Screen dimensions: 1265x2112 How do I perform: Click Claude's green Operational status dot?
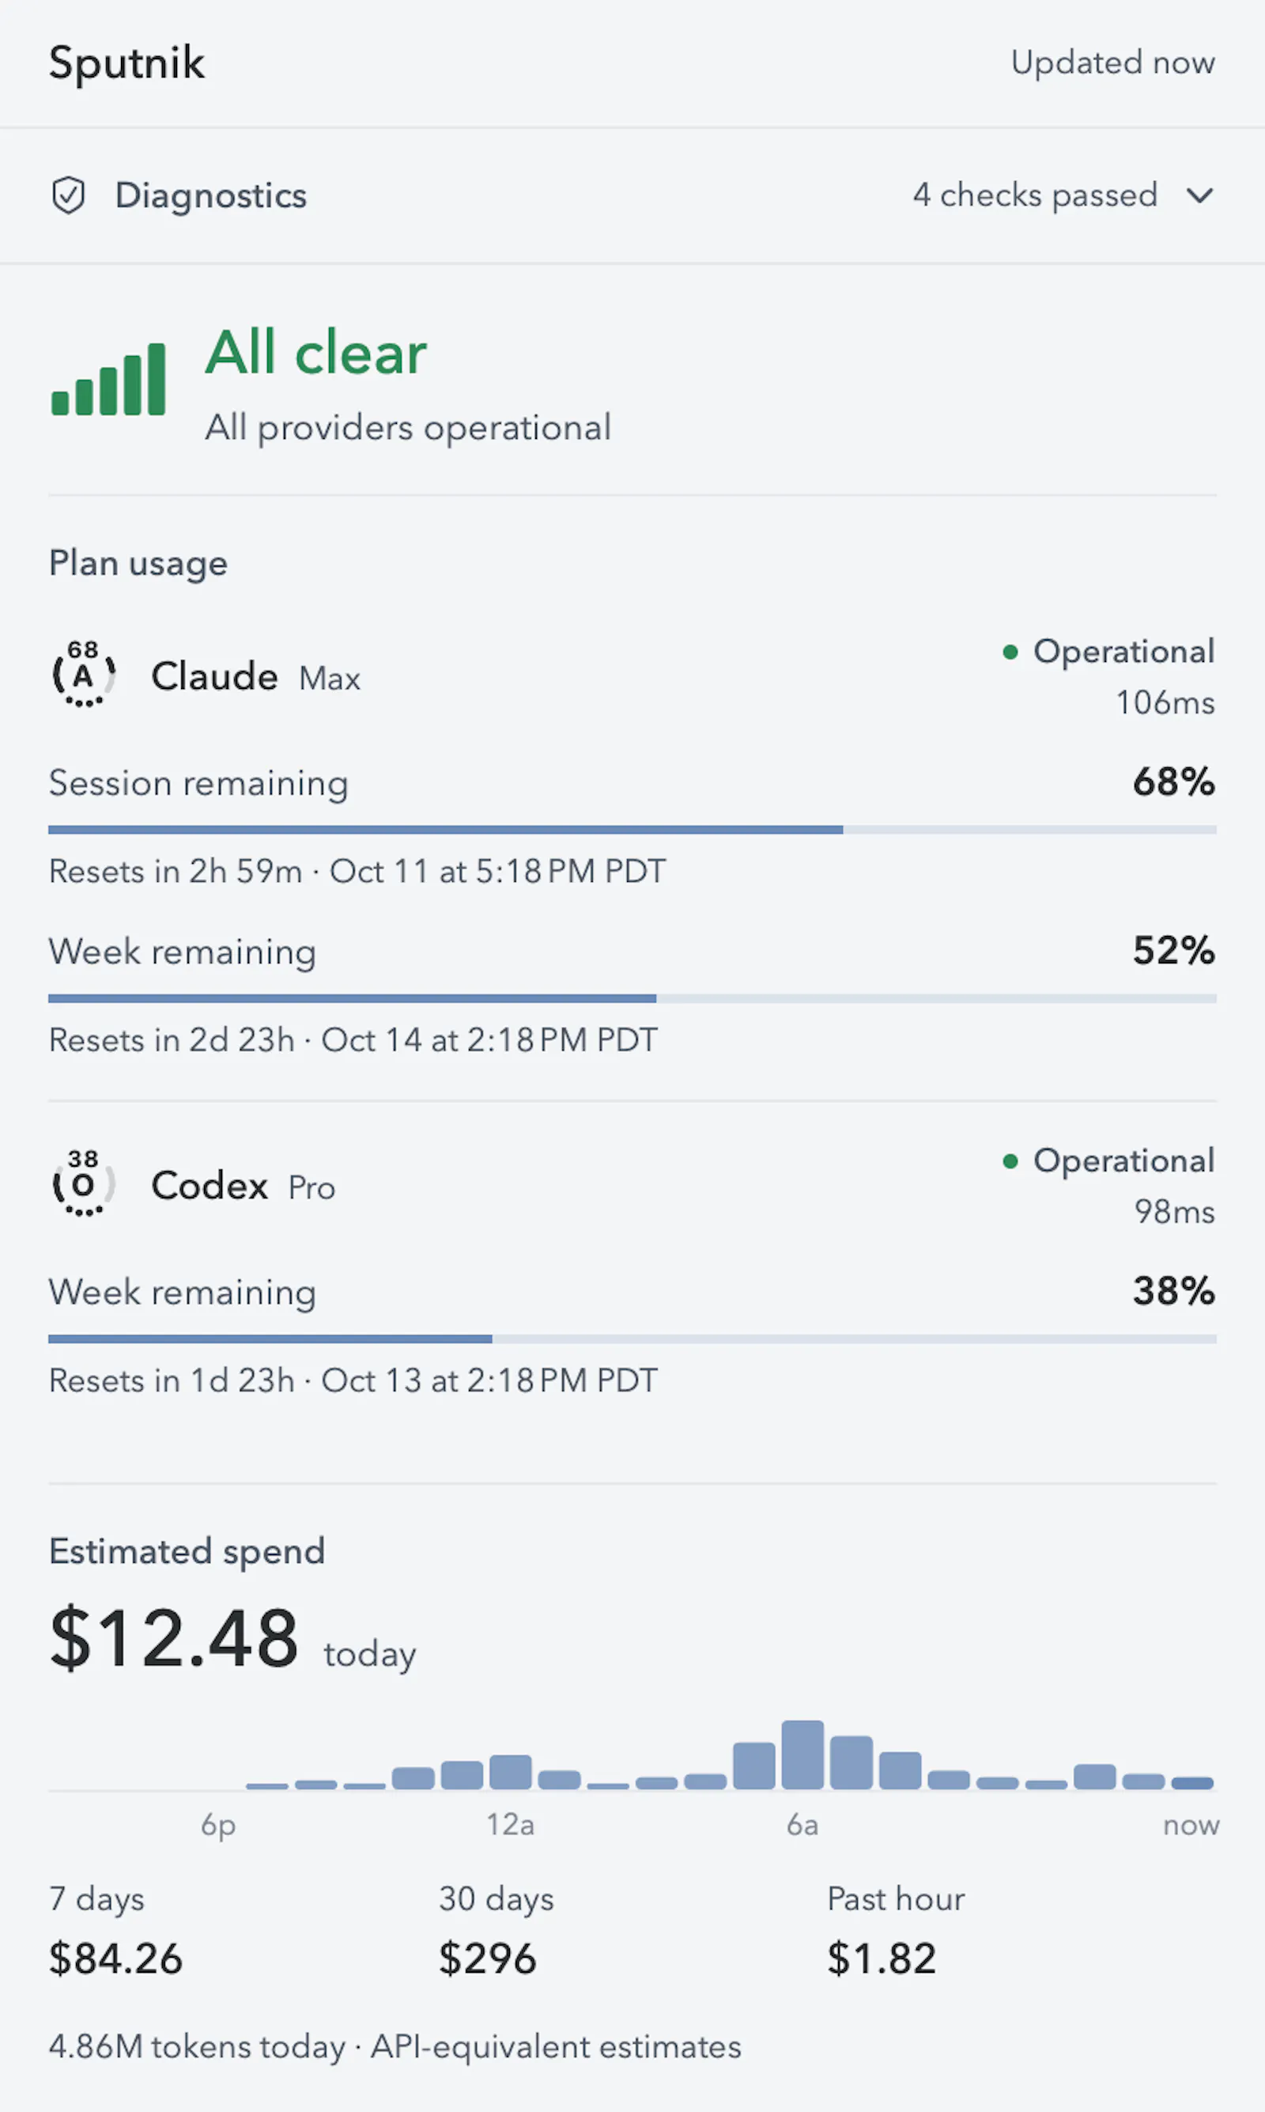pyautogui.click(x=1010, y=653)
